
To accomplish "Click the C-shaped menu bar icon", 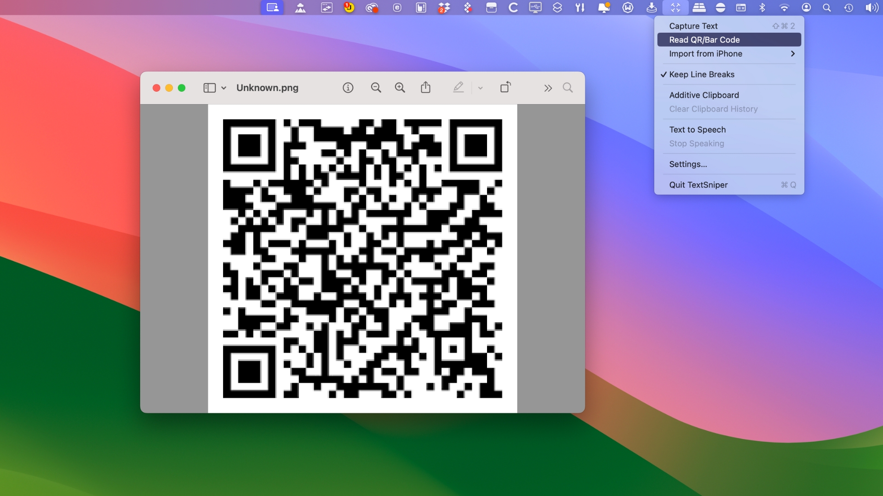I will (513, 7).
